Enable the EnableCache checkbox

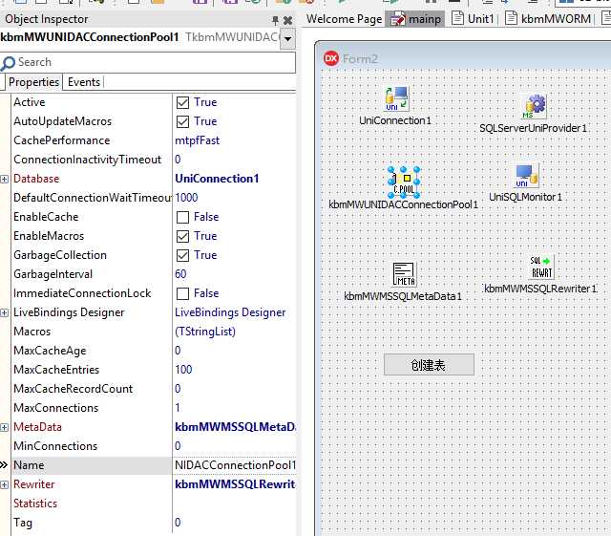(x=182, y=217)
